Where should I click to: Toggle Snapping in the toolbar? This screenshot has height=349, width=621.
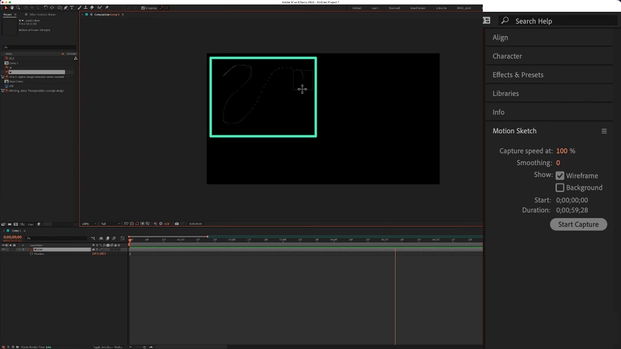coord(143,8)
